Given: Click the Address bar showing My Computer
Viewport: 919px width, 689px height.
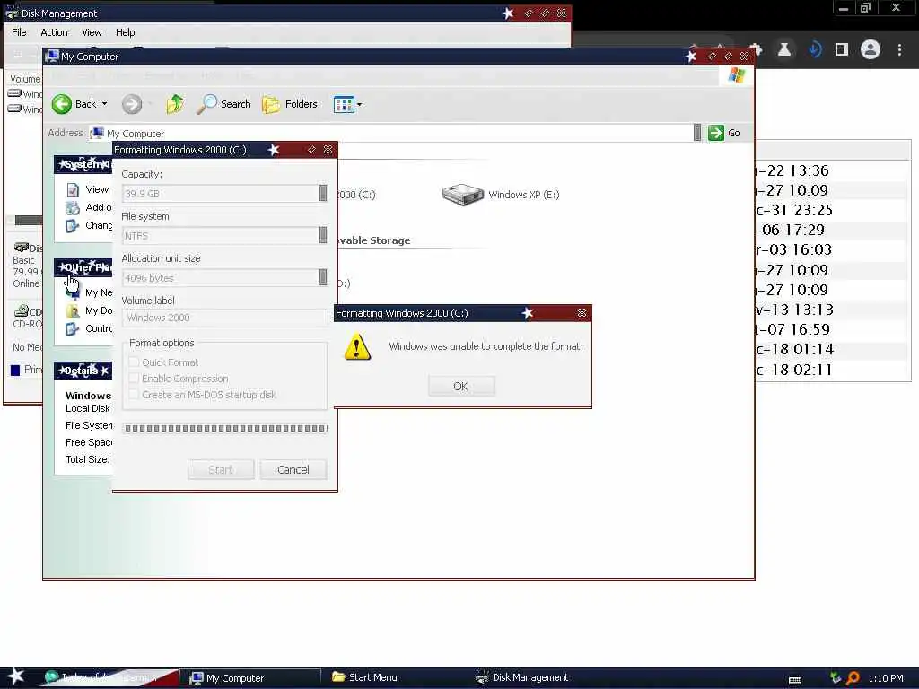Looking at the screenshot, I should tap(391, 133).
